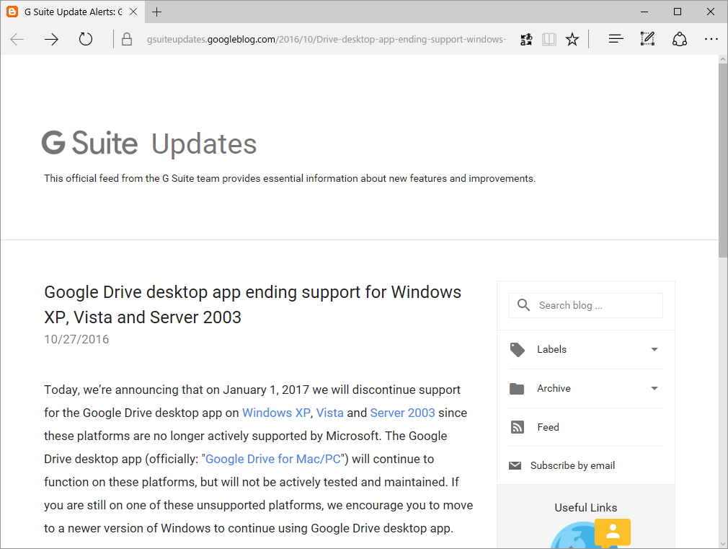
Task: Open the Feed RSS icon
Action: [517, 426]
